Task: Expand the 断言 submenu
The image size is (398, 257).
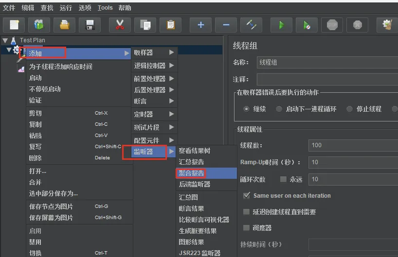Action: coord(154,101)
